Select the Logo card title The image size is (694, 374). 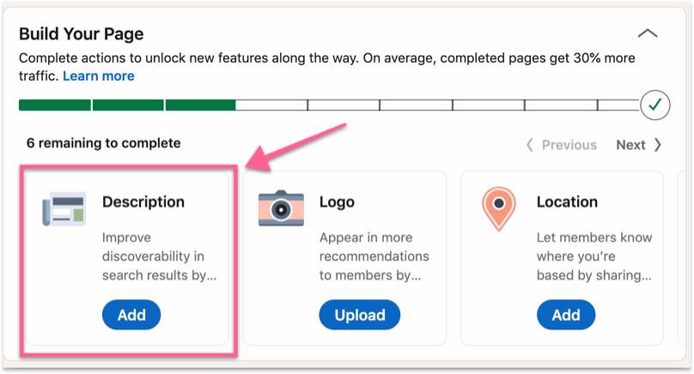[337, 202]
